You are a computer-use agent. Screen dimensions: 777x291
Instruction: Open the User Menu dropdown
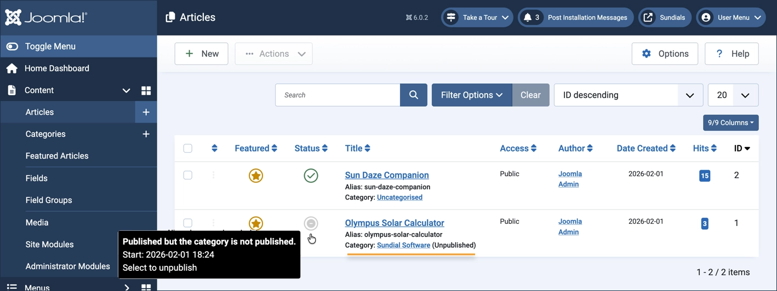click(x=731, y=18)
